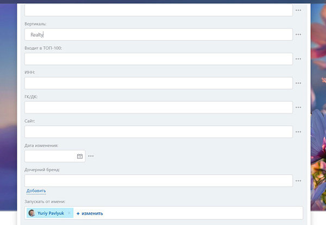Image resolution: width=326 pixels, height=225 pixels.
Task: Remove Yuriy Pavlyuk with the x
Action: click(69, 213)
